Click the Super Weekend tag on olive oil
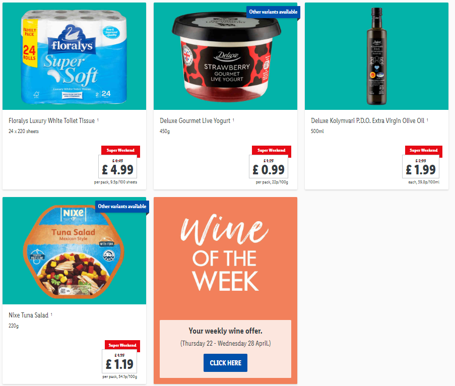This screenshot has width=455, height=386. [423, 150]
